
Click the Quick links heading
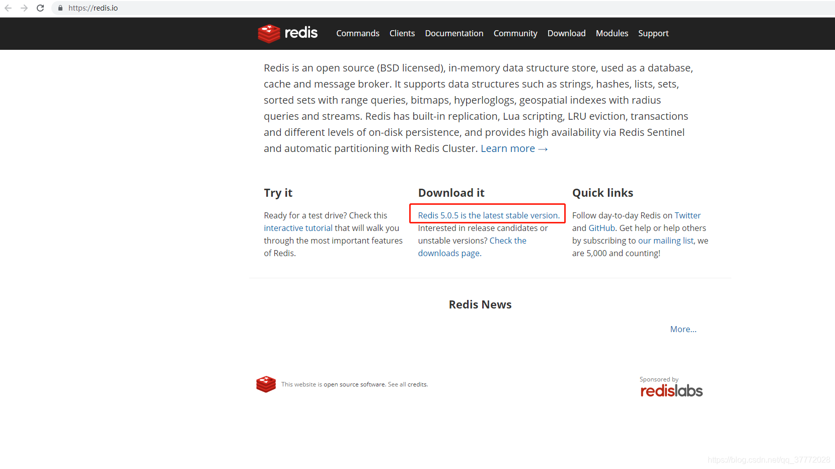point(602,193)
